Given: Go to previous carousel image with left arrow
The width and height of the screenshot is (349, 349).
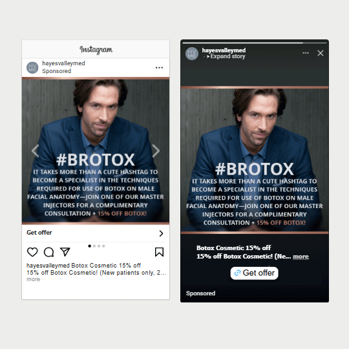Looking at the screenshot, I should click(35, 151).
